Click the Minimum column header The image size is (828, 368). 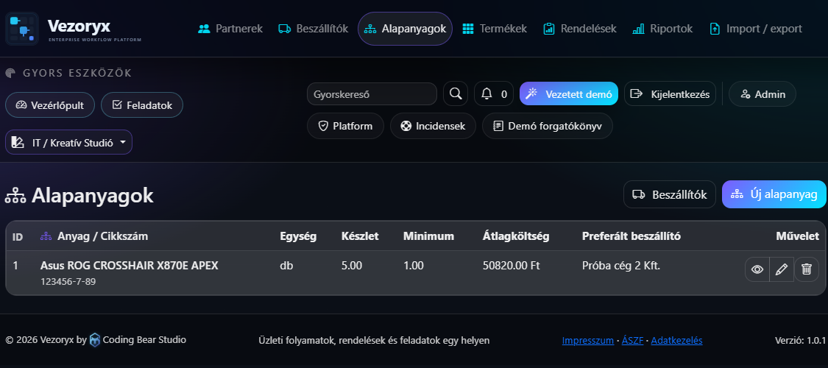[429, 236]
